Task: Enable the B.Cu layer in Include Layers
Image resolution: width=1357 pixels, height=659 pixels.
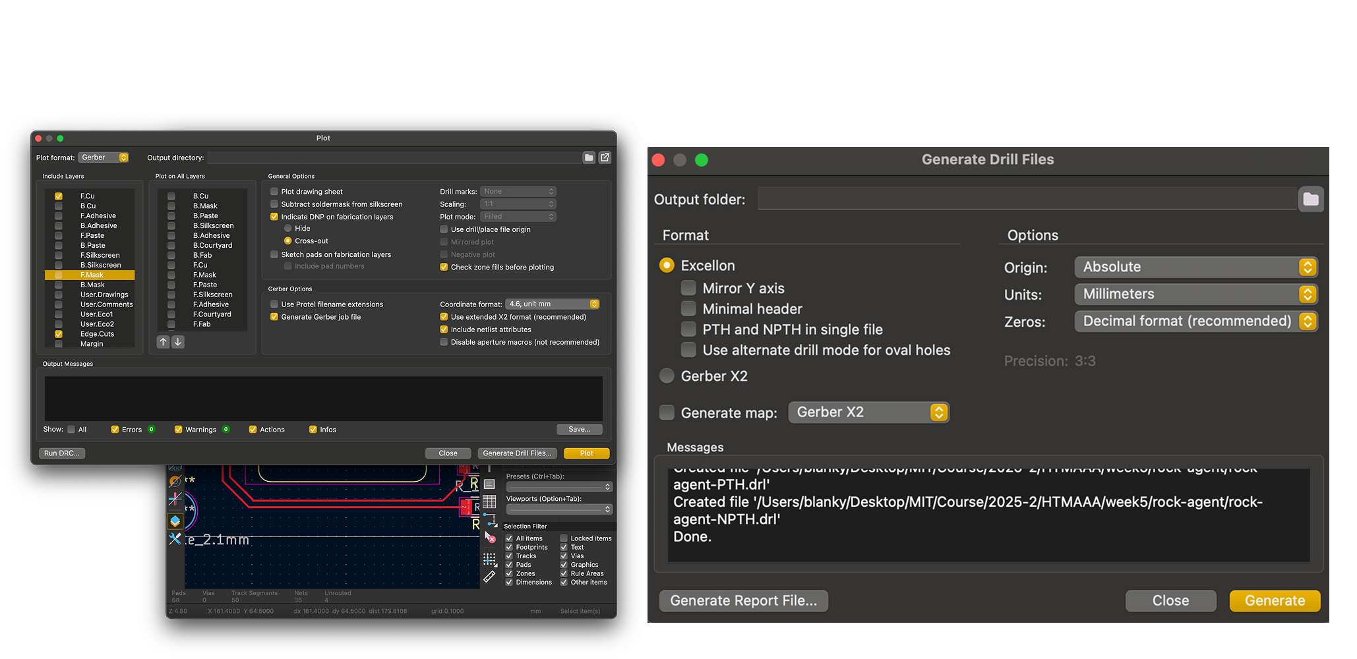Action: pyautogui.click(x=59, y=206)
